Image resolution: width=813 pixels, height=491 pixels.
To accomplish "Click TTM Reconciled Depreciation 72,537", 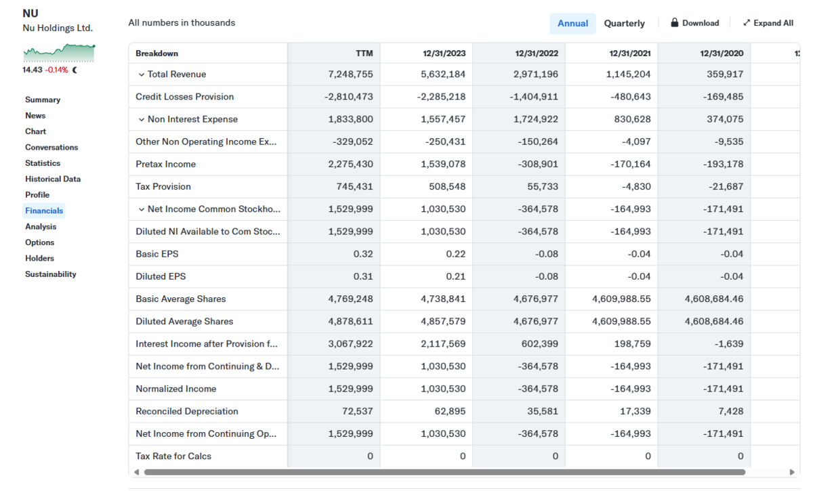I will pos(358,411).
